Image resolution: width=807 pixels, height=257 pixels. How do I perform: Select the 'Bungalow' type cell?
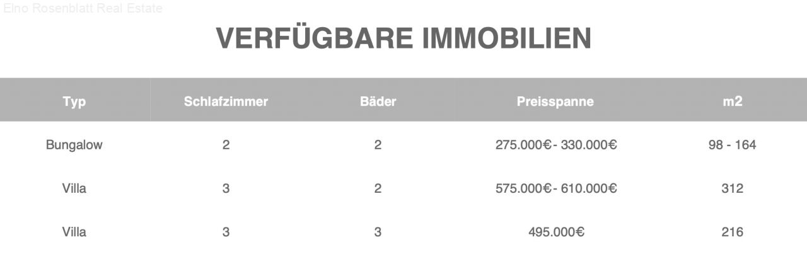point(74,145)
